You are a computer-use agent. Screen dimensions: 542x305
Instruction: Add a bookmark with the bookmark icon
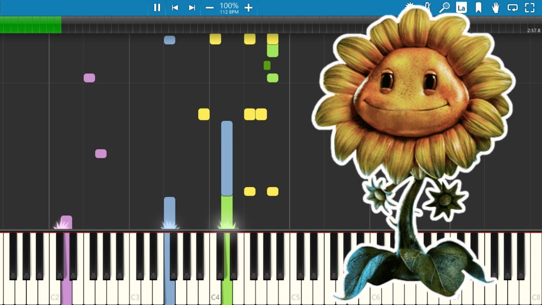coord(478,8)
